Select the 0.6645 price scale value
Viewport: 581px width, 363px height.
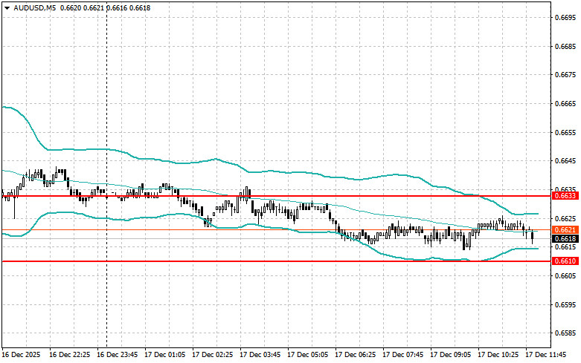point(566,161)
